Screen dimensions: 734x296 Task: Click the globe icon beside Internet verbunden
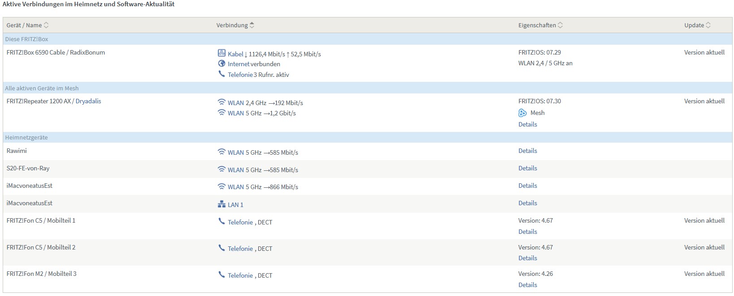(221, 63)
